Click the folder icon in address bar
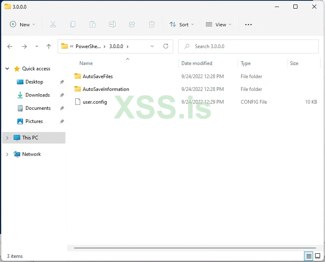The image size is (325, 262). tap(65, 46)
